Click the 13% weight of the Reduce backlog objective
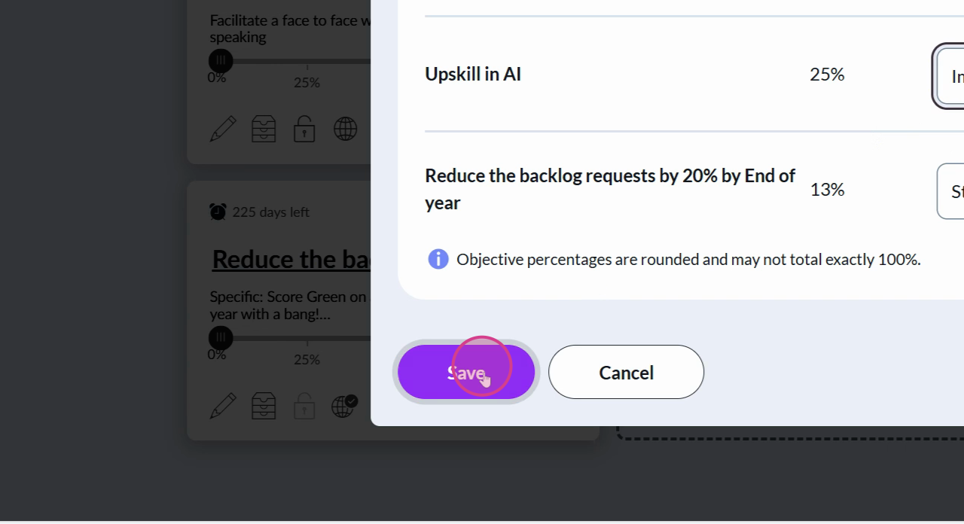Image resolution: width=964 pixels, height=524 pixels. (827, 190)
